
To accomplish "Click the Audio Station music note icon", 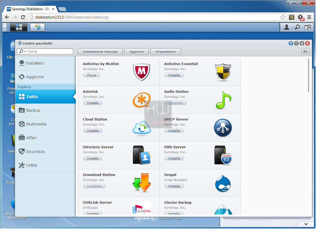I will tap(223, 100).
